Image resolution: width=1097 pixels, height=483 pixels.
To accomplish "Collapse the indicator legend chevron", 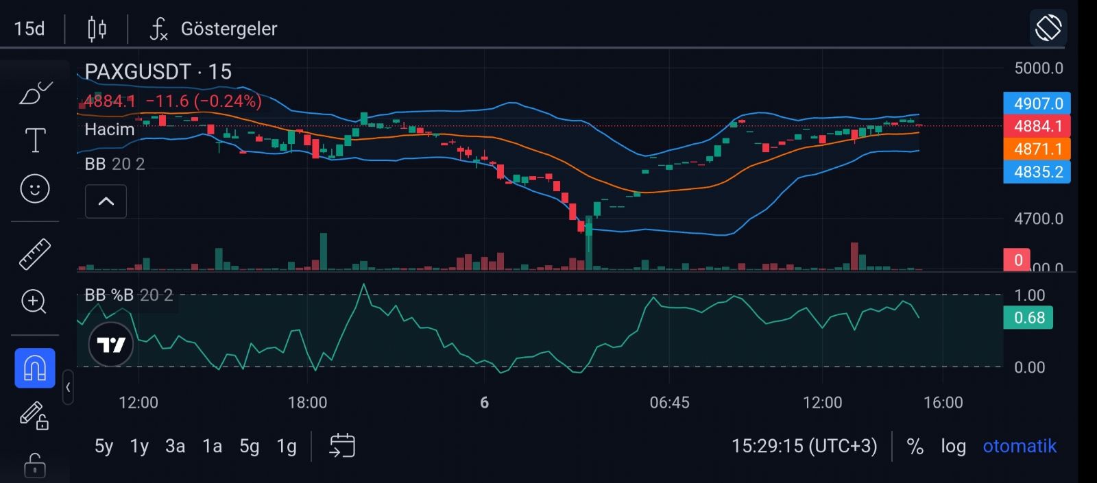I will point(106,201).
